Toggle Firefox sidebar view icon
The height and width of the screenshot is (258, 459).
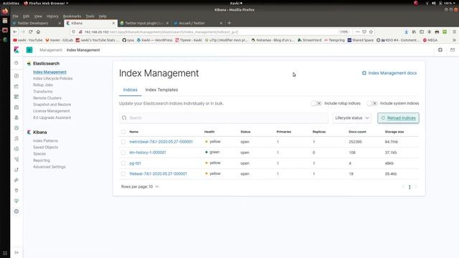(422, 32)
